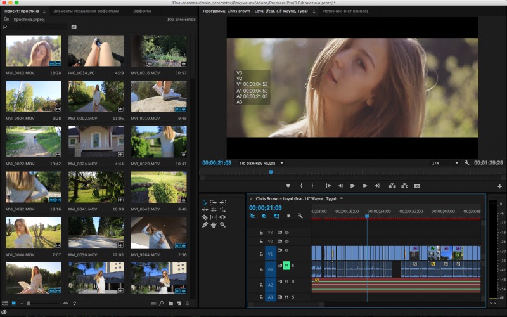Viewport: 507px width, 317px height.
Task: Open Элементы управления эффектами tab
Action: [86, 11]
